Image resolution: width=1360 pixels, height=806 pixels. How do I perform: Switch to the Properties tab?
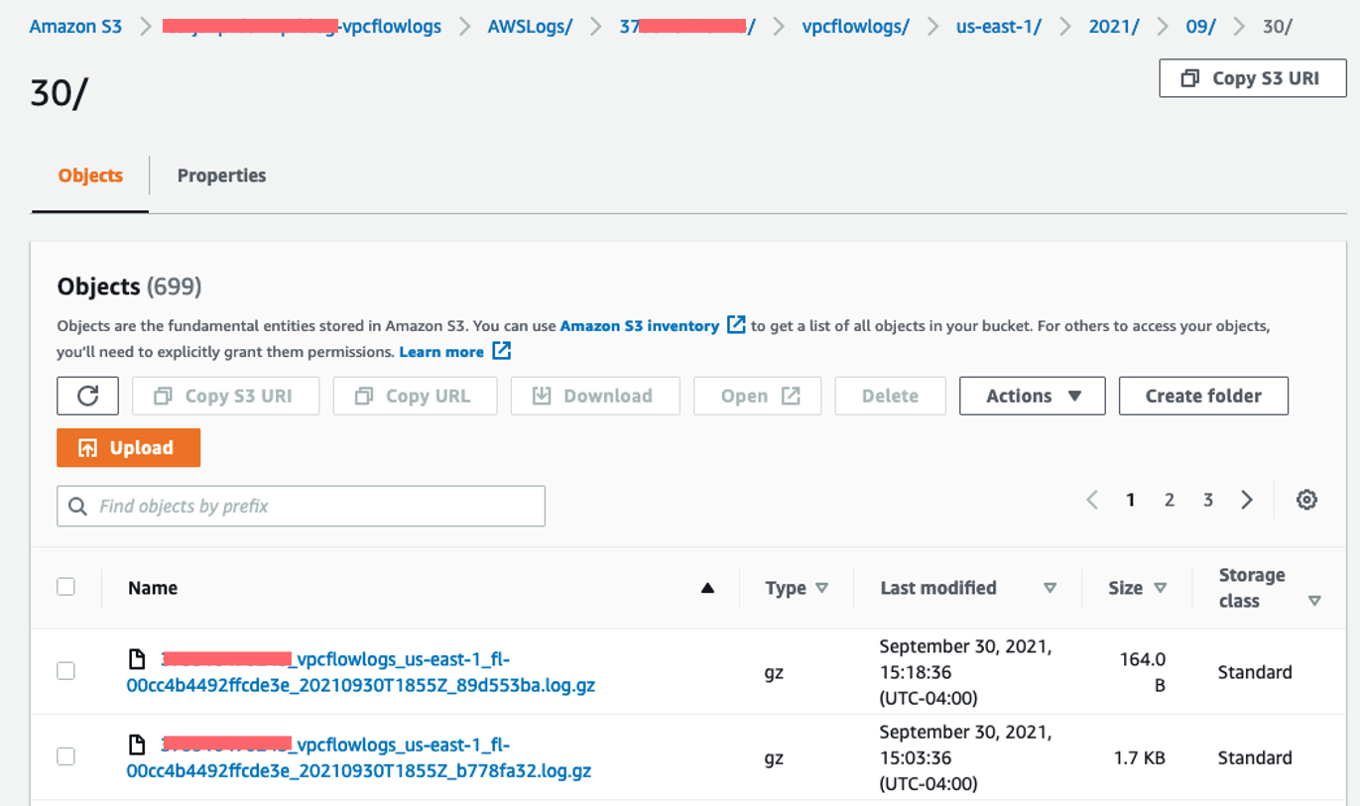(221, 175)
